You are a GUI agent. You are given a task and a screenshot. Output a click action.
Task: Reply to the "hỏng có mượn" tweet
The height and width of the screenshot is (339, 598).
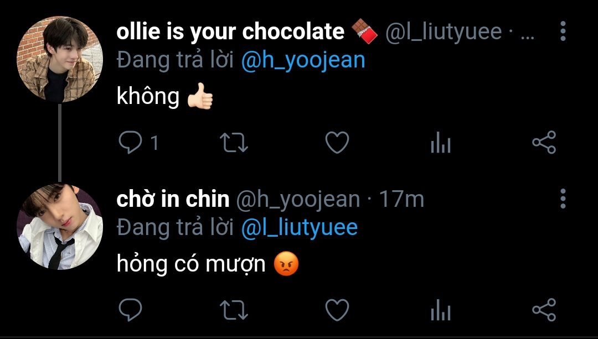pyautogui.click(x=131, y=310)
